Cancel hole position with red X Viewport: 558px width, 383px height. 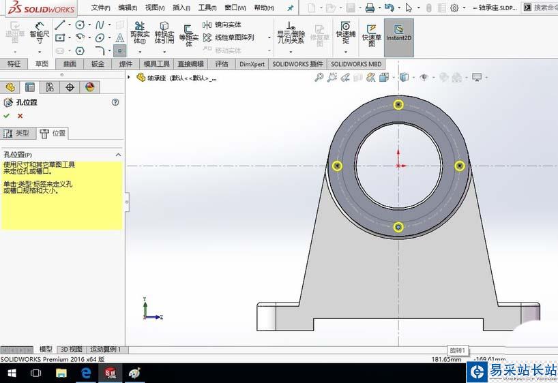click(20, 116)
